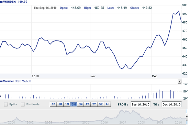Click the 2007 peak in overview chart
Viewport: 189px width, 125px height.
122,110
